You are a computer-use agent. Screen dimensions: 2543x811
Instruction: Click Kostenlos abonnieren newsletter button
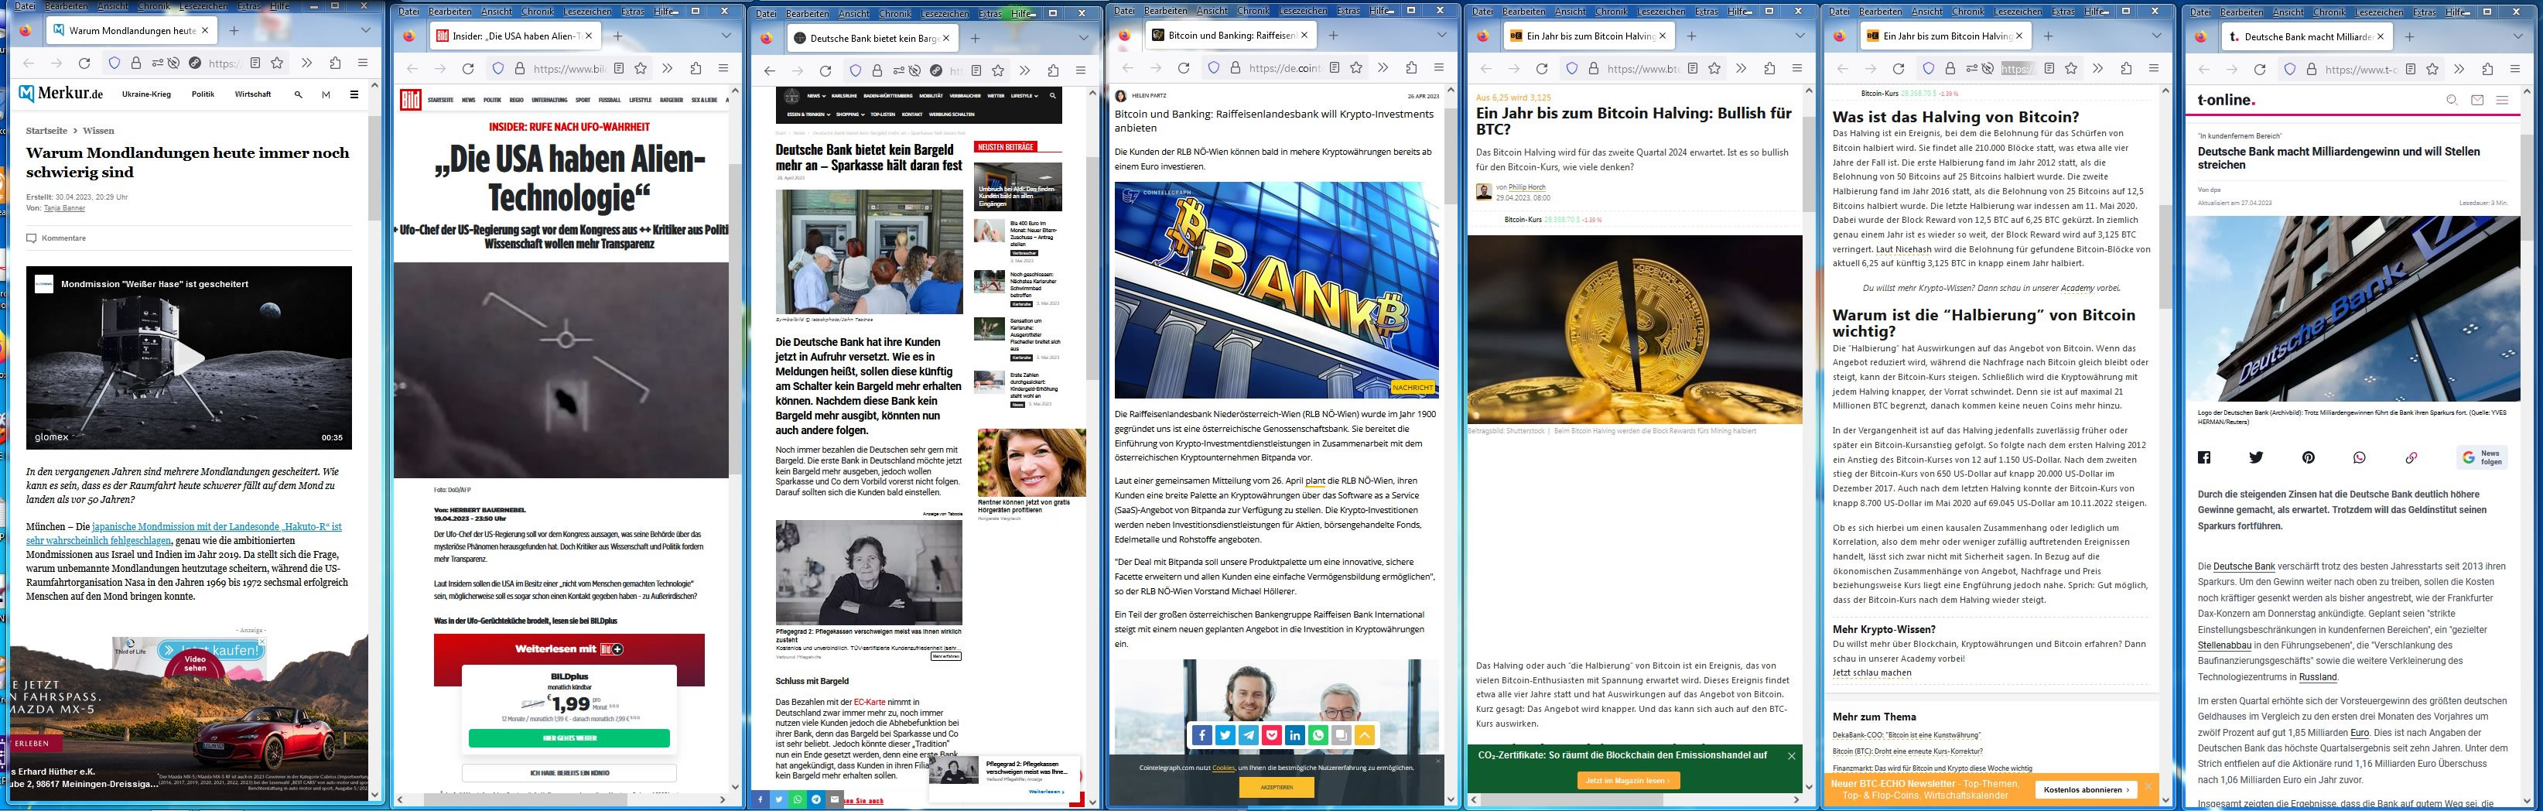pyautogui.click(x=2085, y=789)
